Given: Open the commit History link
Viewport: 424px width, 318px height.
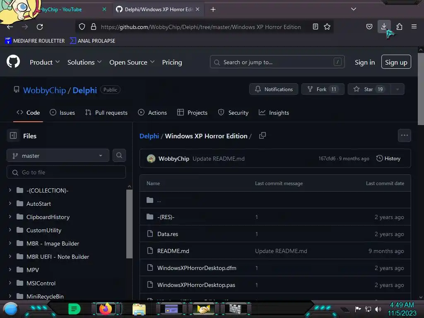Looking at the screenshot, I should 388,159.
